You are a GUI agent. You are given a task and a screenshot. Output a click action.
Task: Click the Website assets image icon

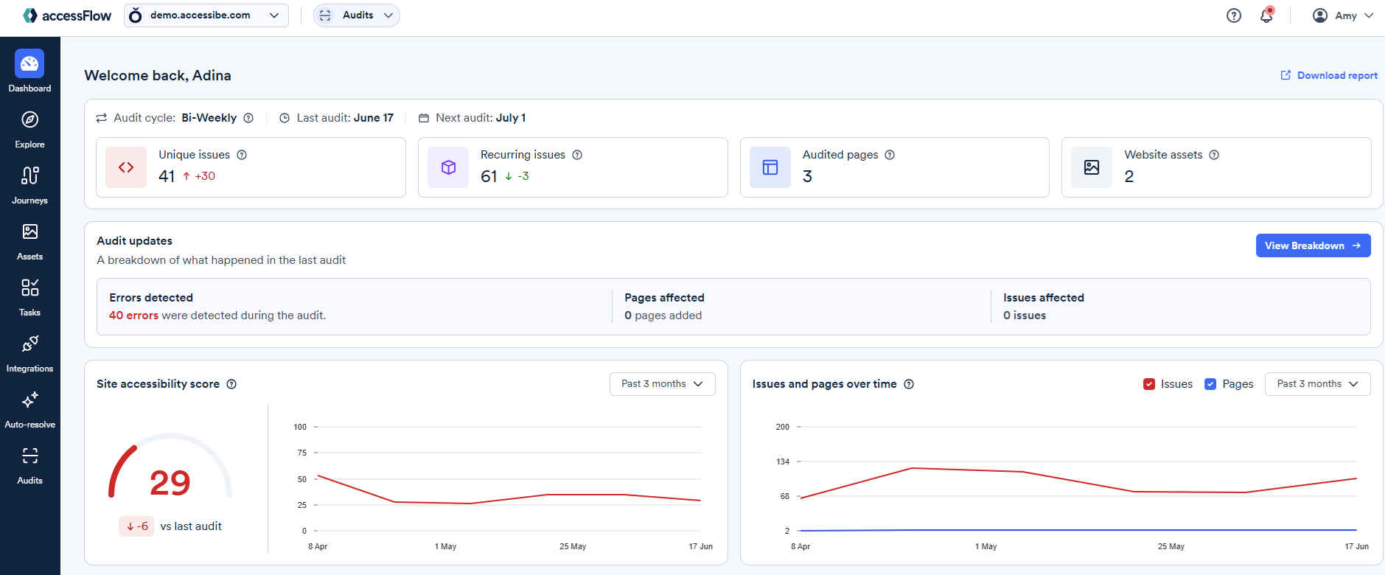[x=1092, y=167]
